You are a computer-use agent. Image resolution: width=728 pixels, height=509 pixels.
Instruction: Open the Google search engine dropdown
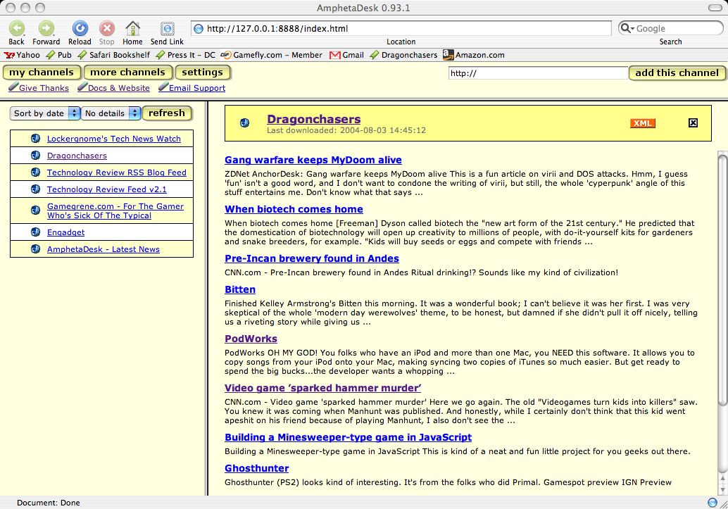[627, 28]
